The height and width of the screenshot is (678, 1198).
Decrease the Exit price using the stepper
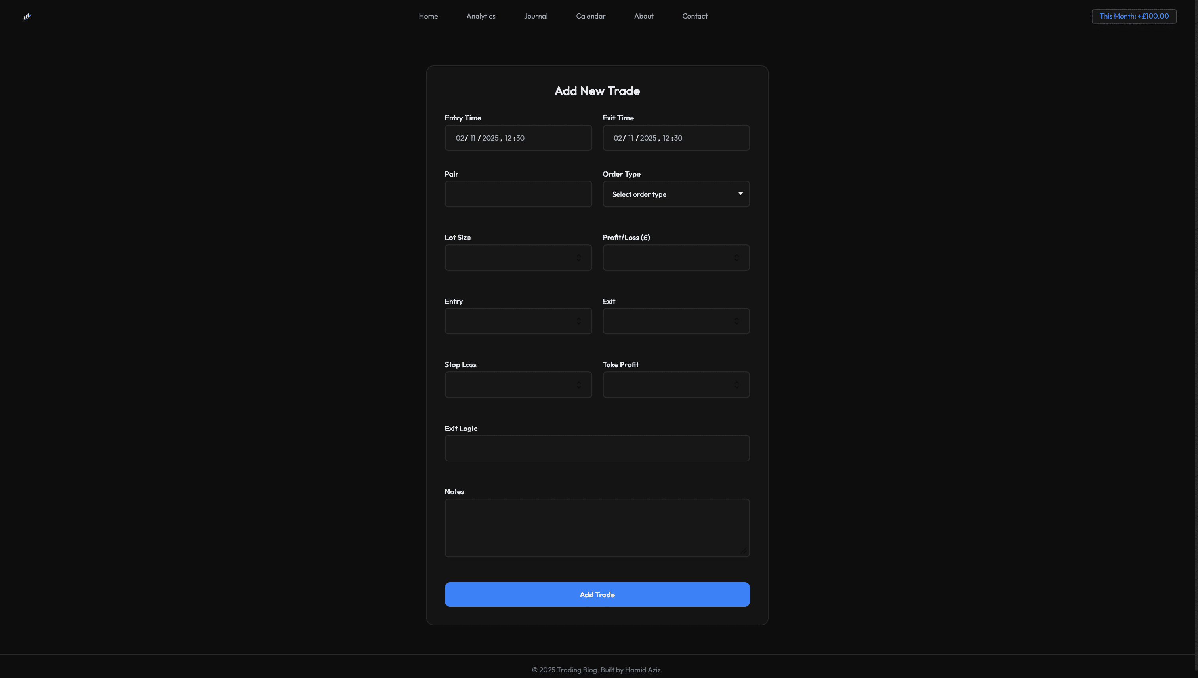pyautogui.click(x=737, y=323)
